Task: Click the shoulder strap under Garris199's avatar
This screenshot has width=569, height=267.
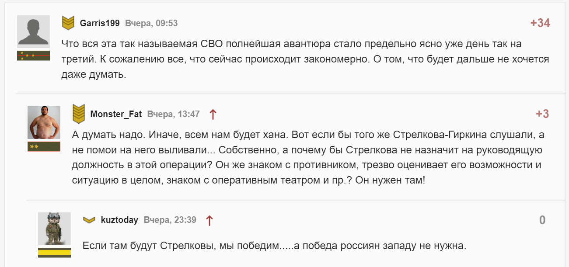Action: point(33,55)
